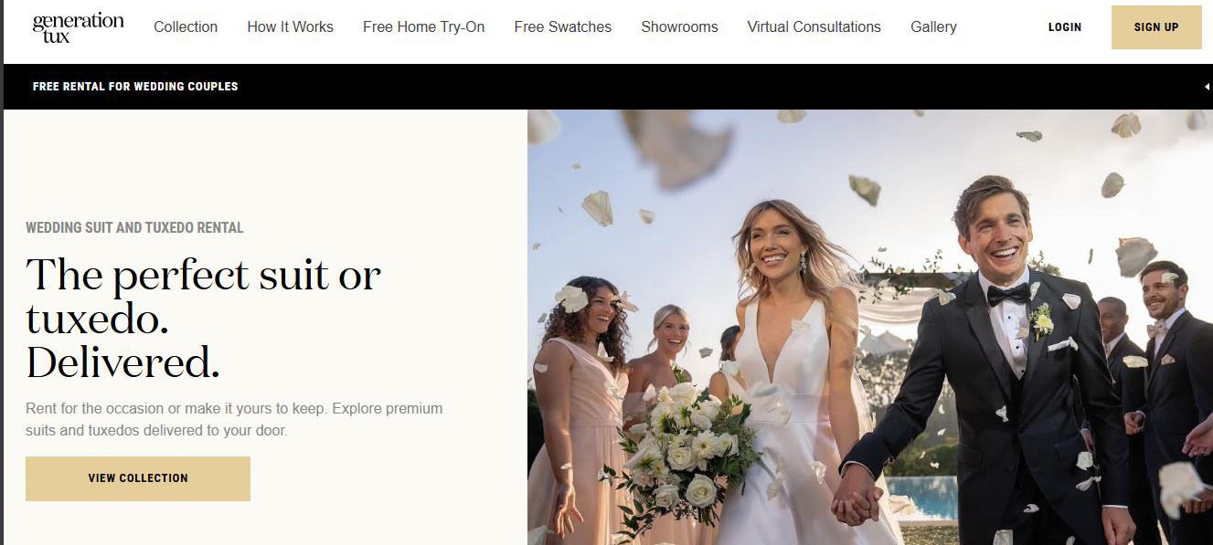The height and width of the screenshot is (545, 1213).
Task: Select Free Swatches in the navigation
Action: point(562,27)
